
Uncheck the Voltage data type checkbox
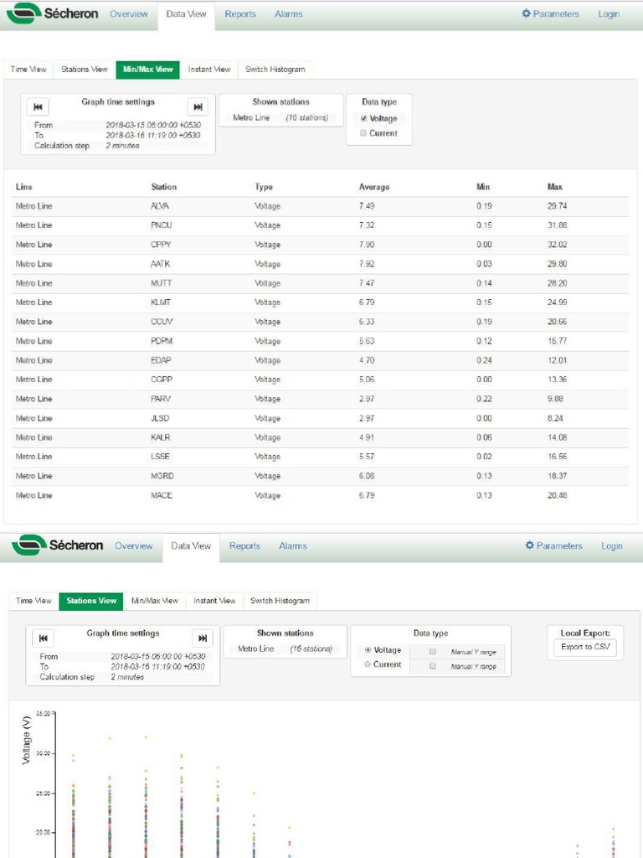click(363, 119)
